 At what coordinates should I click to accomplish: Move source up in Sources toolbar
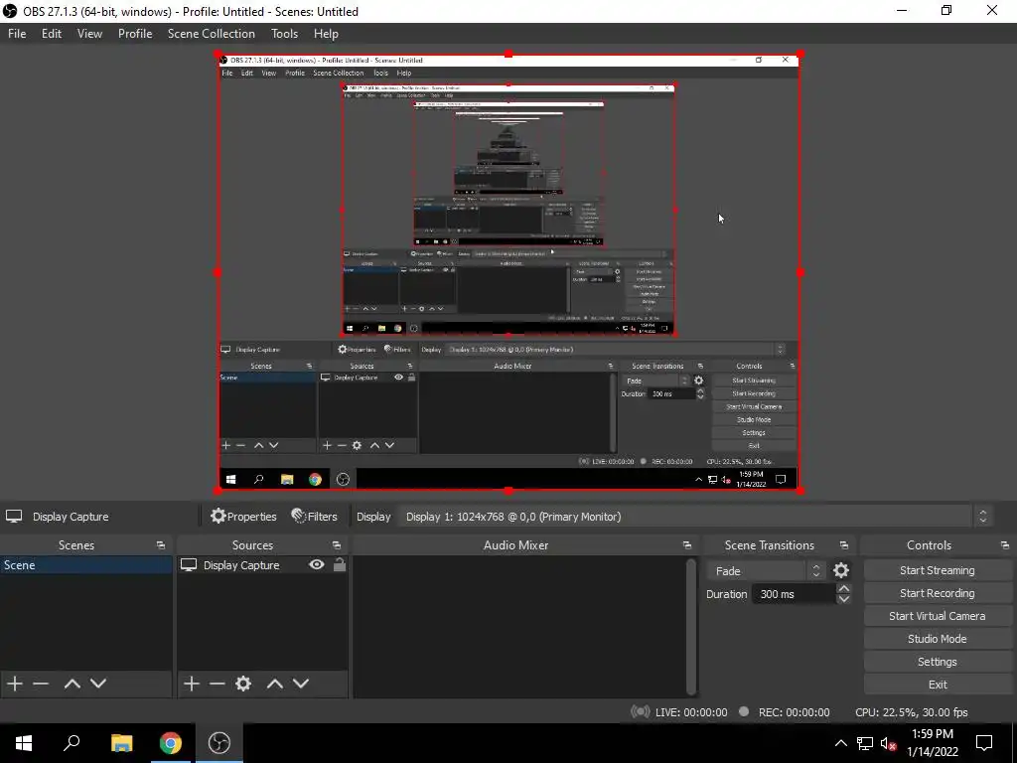point(275,684)
